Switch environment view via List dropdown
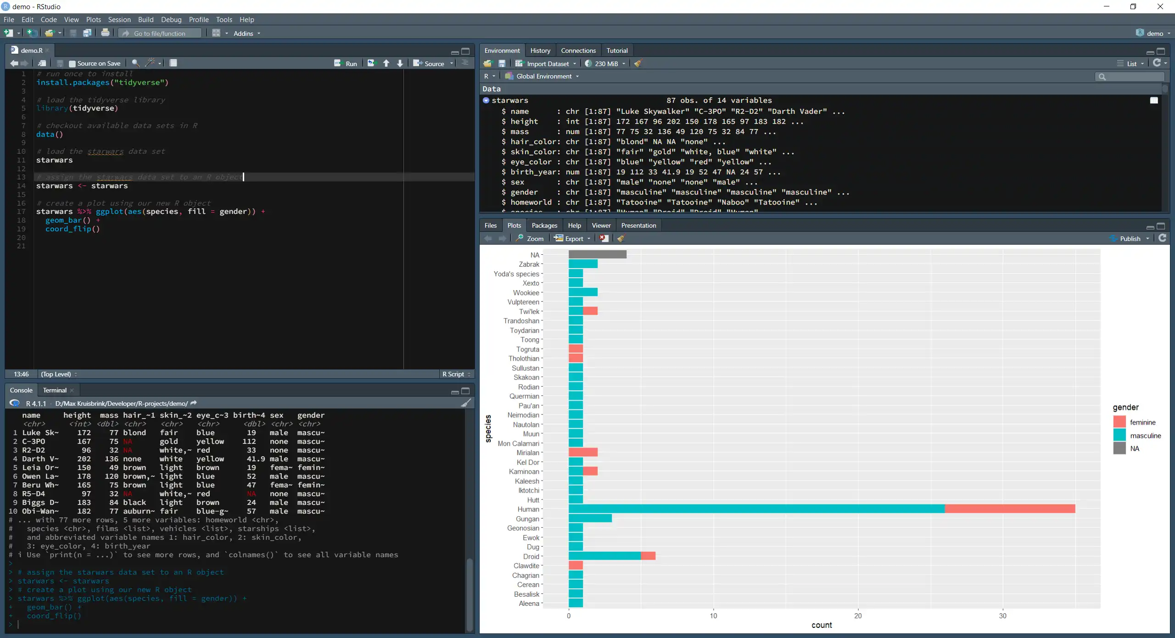The height and width of the screenshot is (638, 1175). pos(1130,63)
